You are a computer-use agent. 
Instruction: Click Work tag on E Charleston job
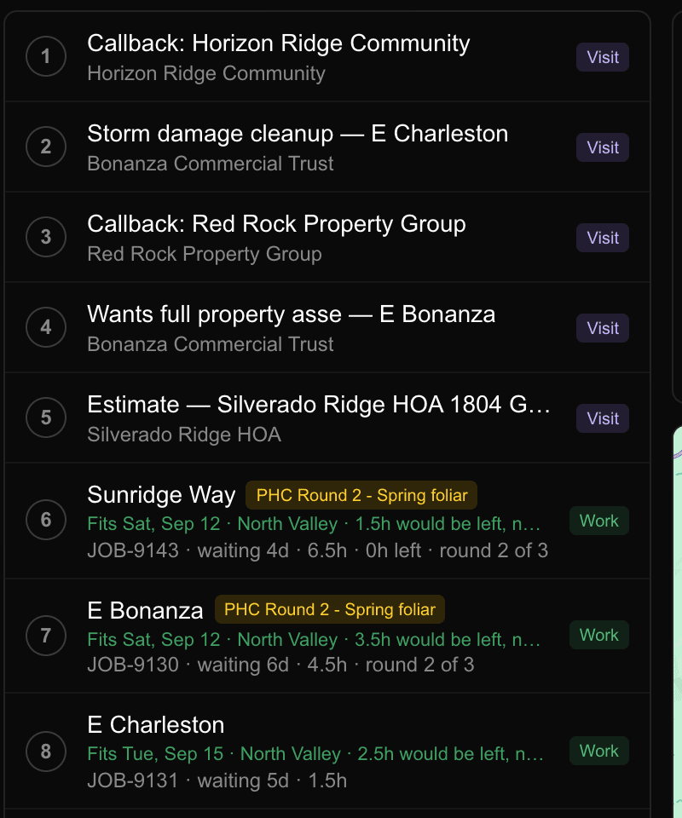tap(599, 751)
